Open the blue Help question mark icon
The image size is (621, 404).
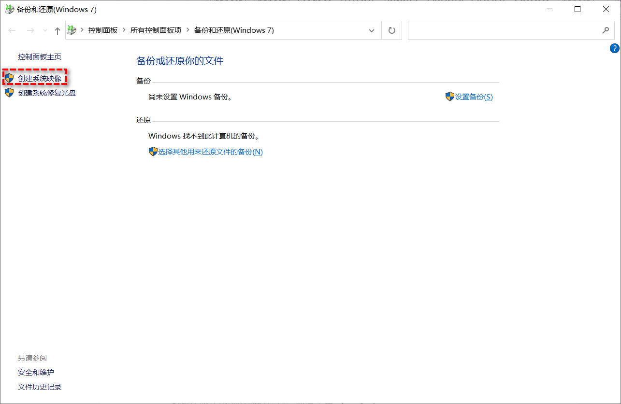[614, 48]
